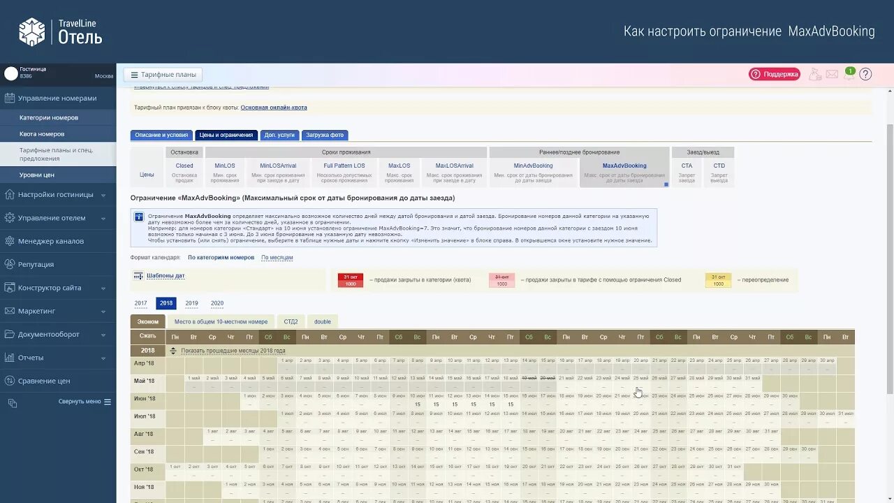Open the Тарифные планы hamburger menu button
This screenshot has width=894, height=503.
[x=163, y=75]
